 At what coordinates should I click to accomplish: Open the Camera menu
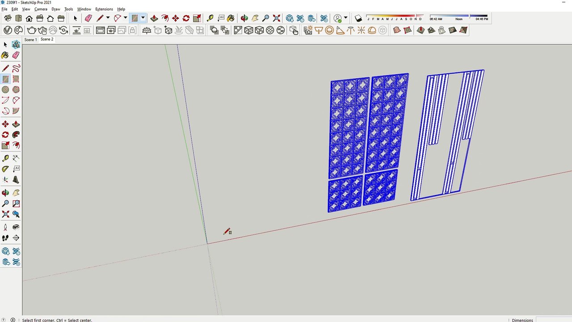click(x=41, y=9)
